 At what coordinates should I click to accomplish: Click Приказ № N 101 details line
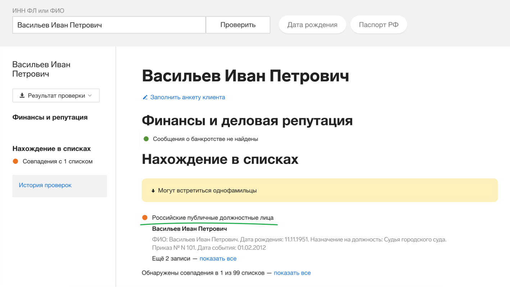209,247
